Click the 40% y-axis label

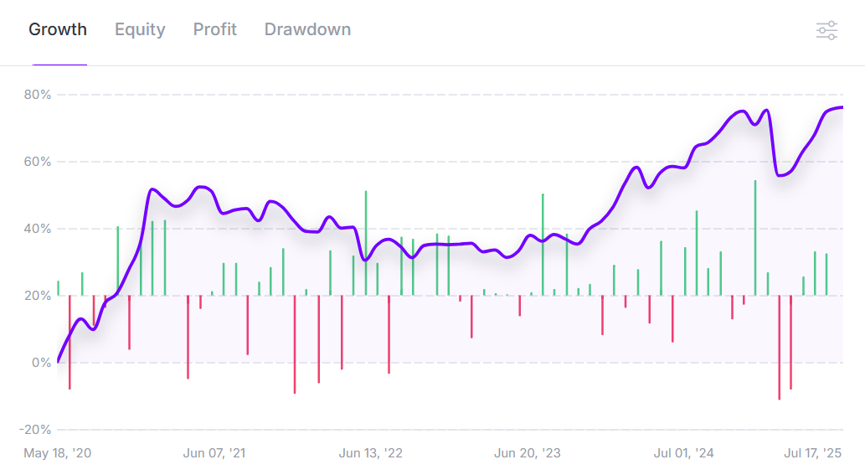click(x=38, y=229)
